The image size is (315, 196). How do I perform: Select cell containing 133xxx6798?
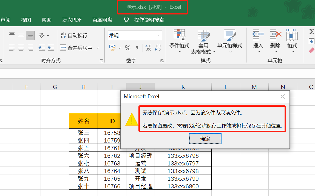point(183,171)
